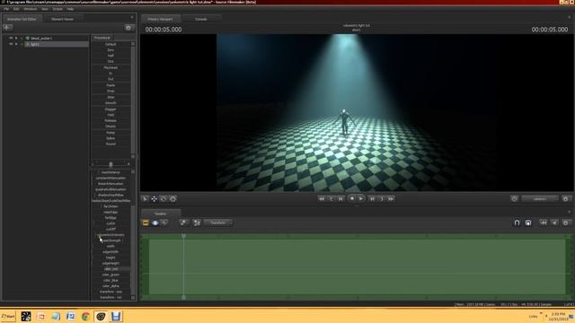
Task: Open the Transform dropdown in timeline toolbar
Action: [x=217, y=223]
